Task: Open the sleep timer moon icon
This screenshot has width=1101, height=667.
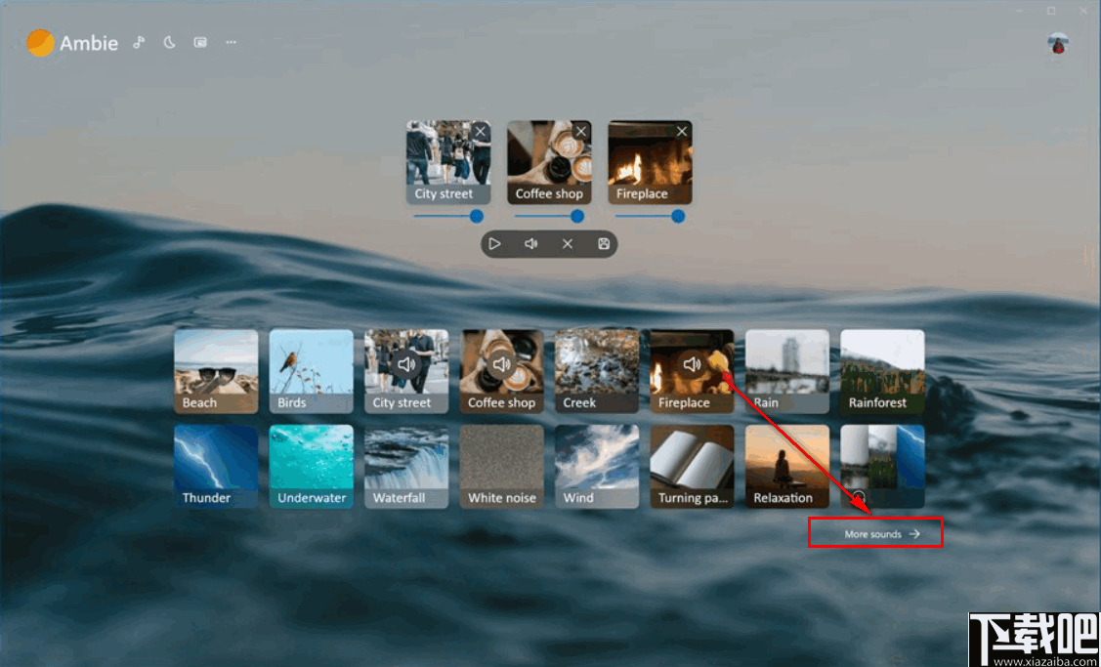Action: pyautogui.click(x=169, y=43)
